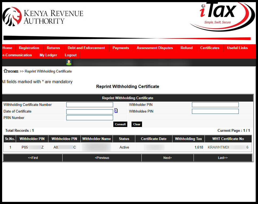Click the Withholding Tax column header
The image size is (258, 204).
188,139
